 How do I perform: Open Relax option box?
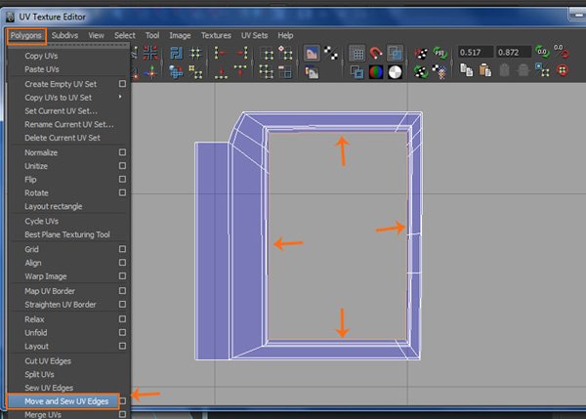pos(122,318)
